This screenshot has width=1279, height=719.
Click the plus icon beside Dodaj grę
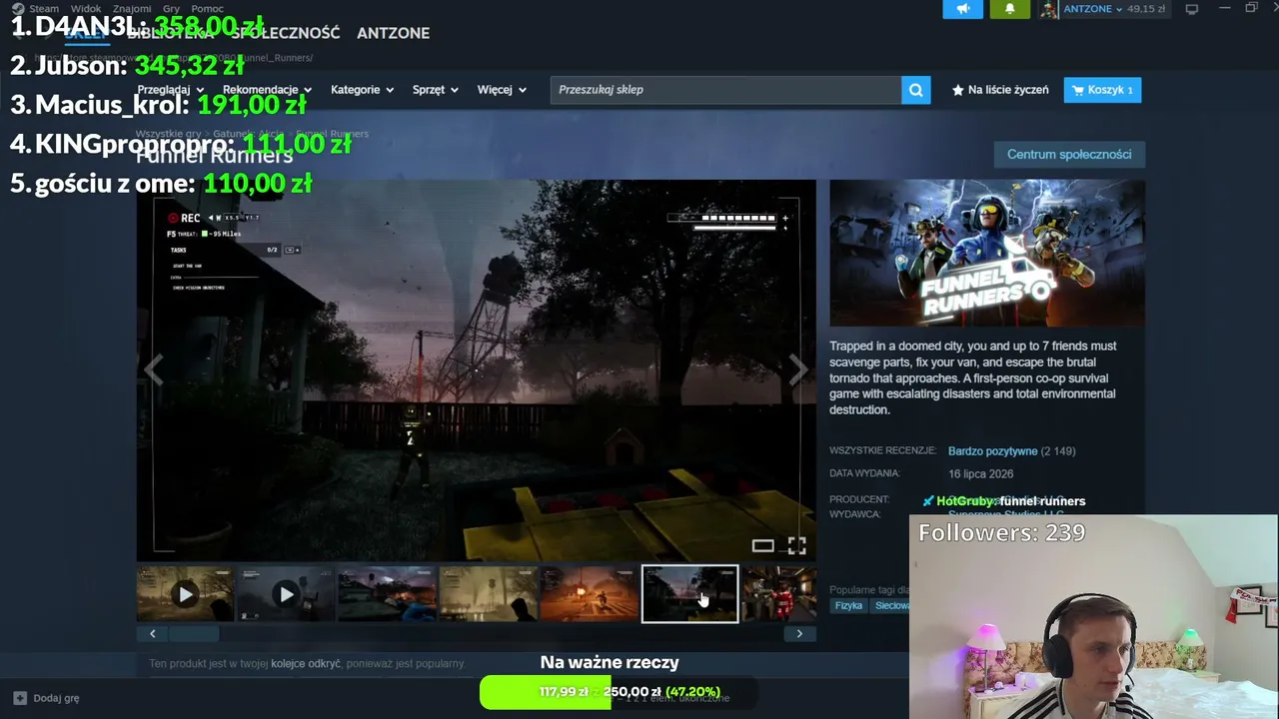pos(19,698)
